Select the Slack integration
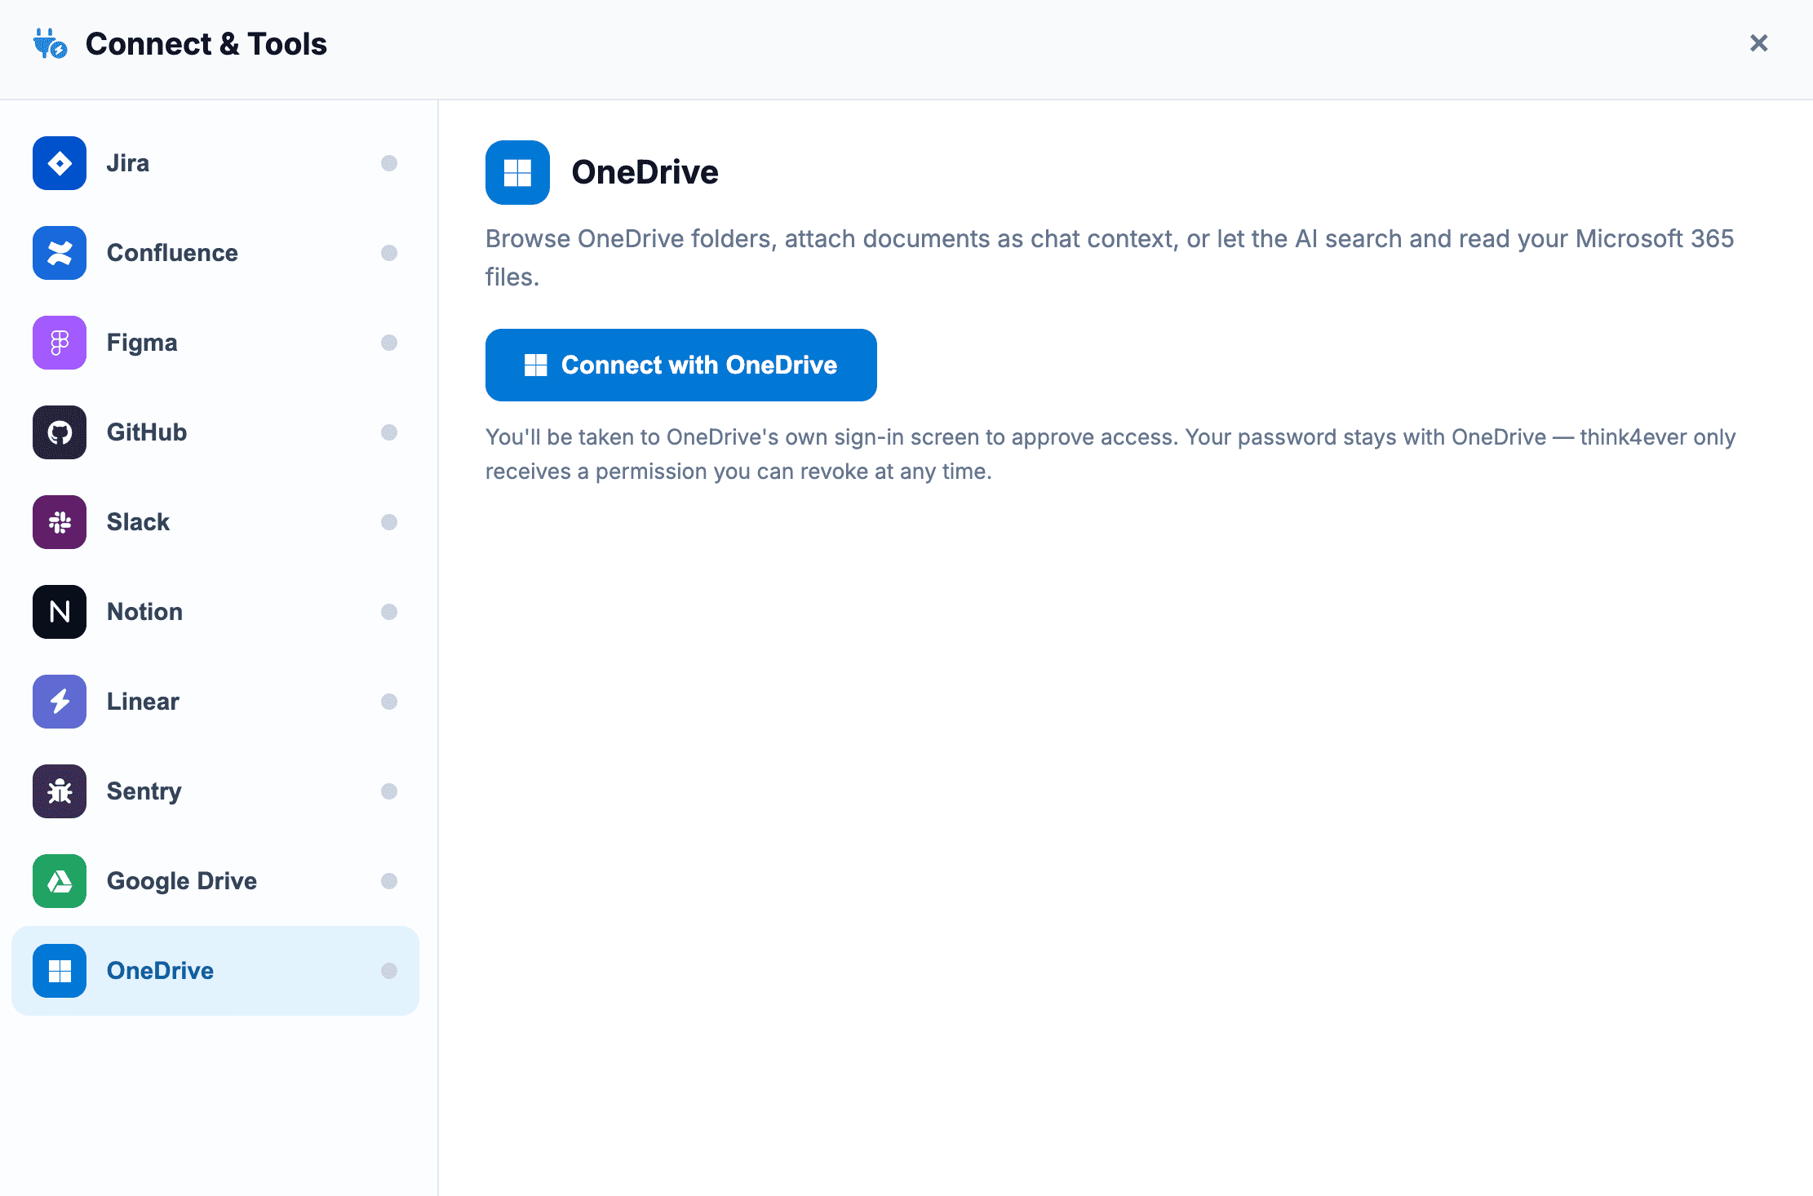The image size is (1813, 1196). click(x=215, y=522)
